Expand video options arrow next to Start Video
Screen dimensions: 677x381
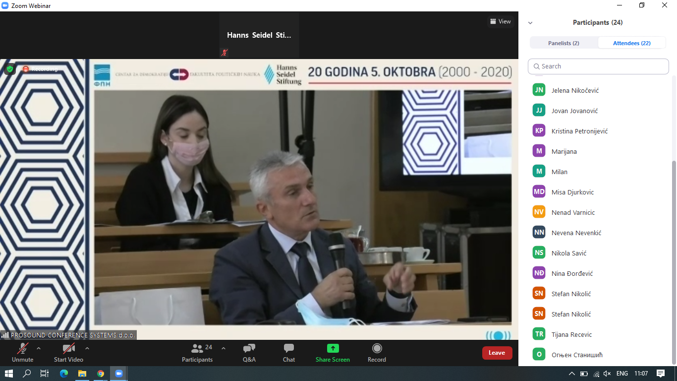coord(87,348)
